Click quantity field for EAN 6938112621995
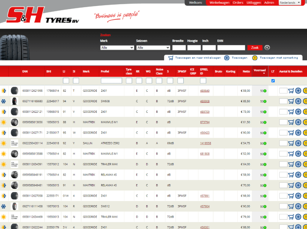 pyautogui.click(x=283, y=91)
